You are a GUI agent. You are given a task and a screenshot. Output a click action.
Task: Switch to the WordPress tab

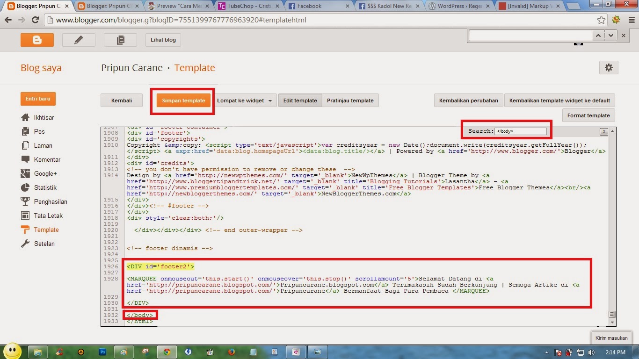point(459,6)
